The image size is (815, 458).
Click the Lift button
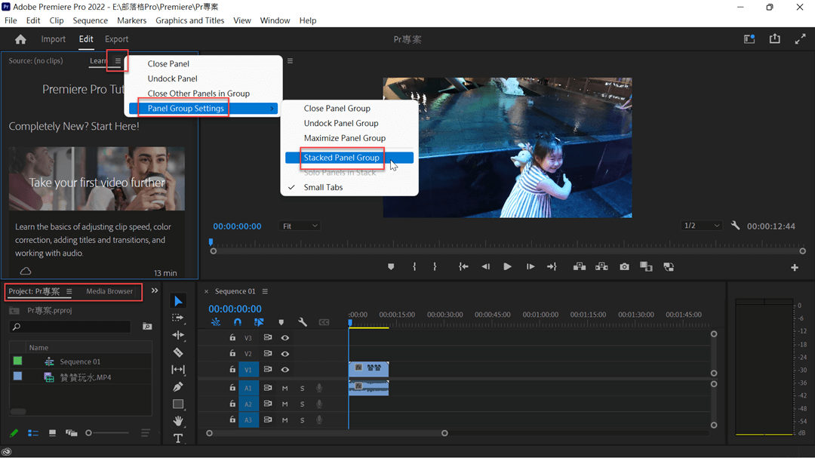[579, 266]
